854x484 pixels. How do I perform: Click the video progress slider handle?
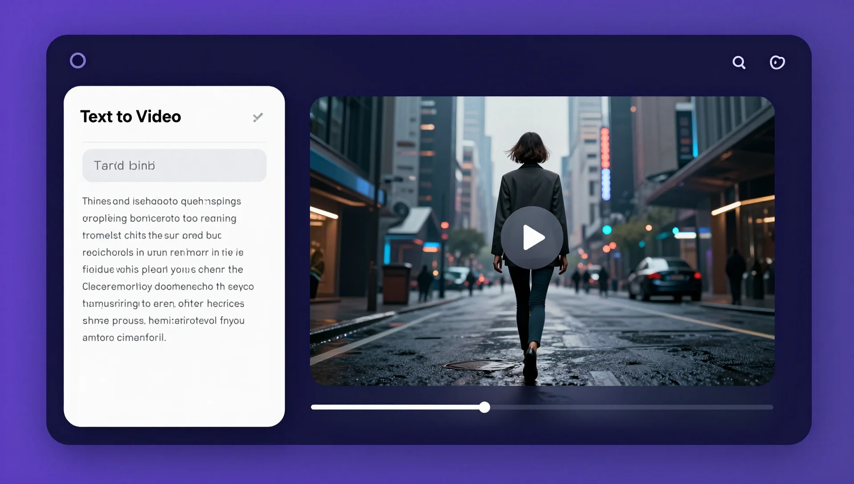(484, 407)
